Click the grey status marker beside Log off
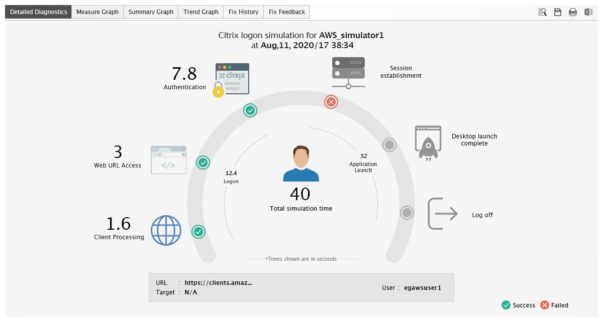603x322 pixels. point(407,213)
